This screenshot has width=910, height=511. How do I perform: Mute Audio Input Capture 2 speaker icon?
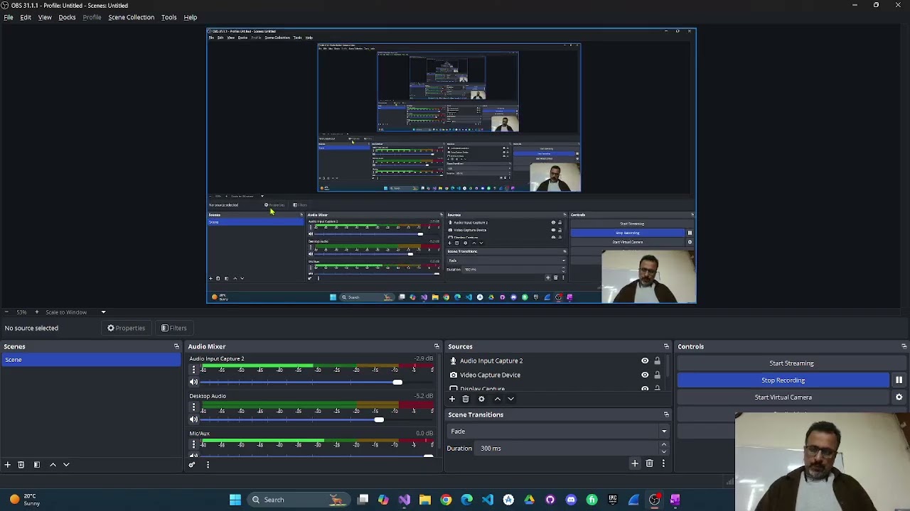tap(193, 382)
